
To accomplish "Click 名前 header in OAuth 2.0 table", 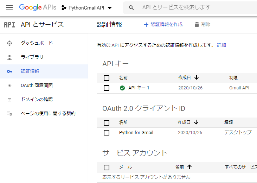I will coord(123,122).
